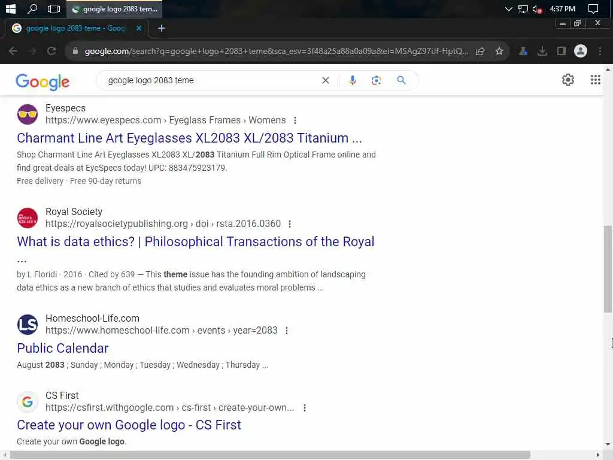Click the muted volume tray icon
Viewport: 613px width, 460px height.
pos(537,9)
